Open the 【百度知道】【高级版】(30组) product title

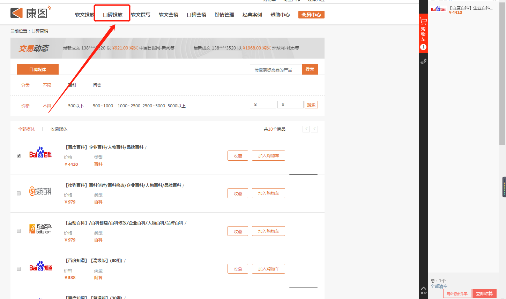pos(94,261)
